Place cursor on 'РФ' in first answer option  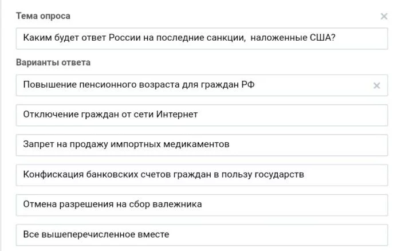tap(248, 84)
